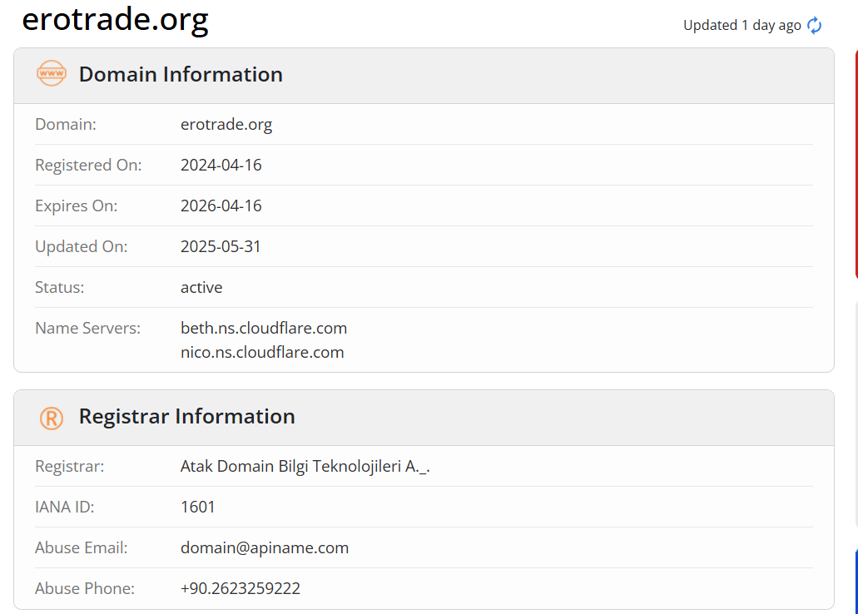Click the red bar at right edge

pos(856,164)
